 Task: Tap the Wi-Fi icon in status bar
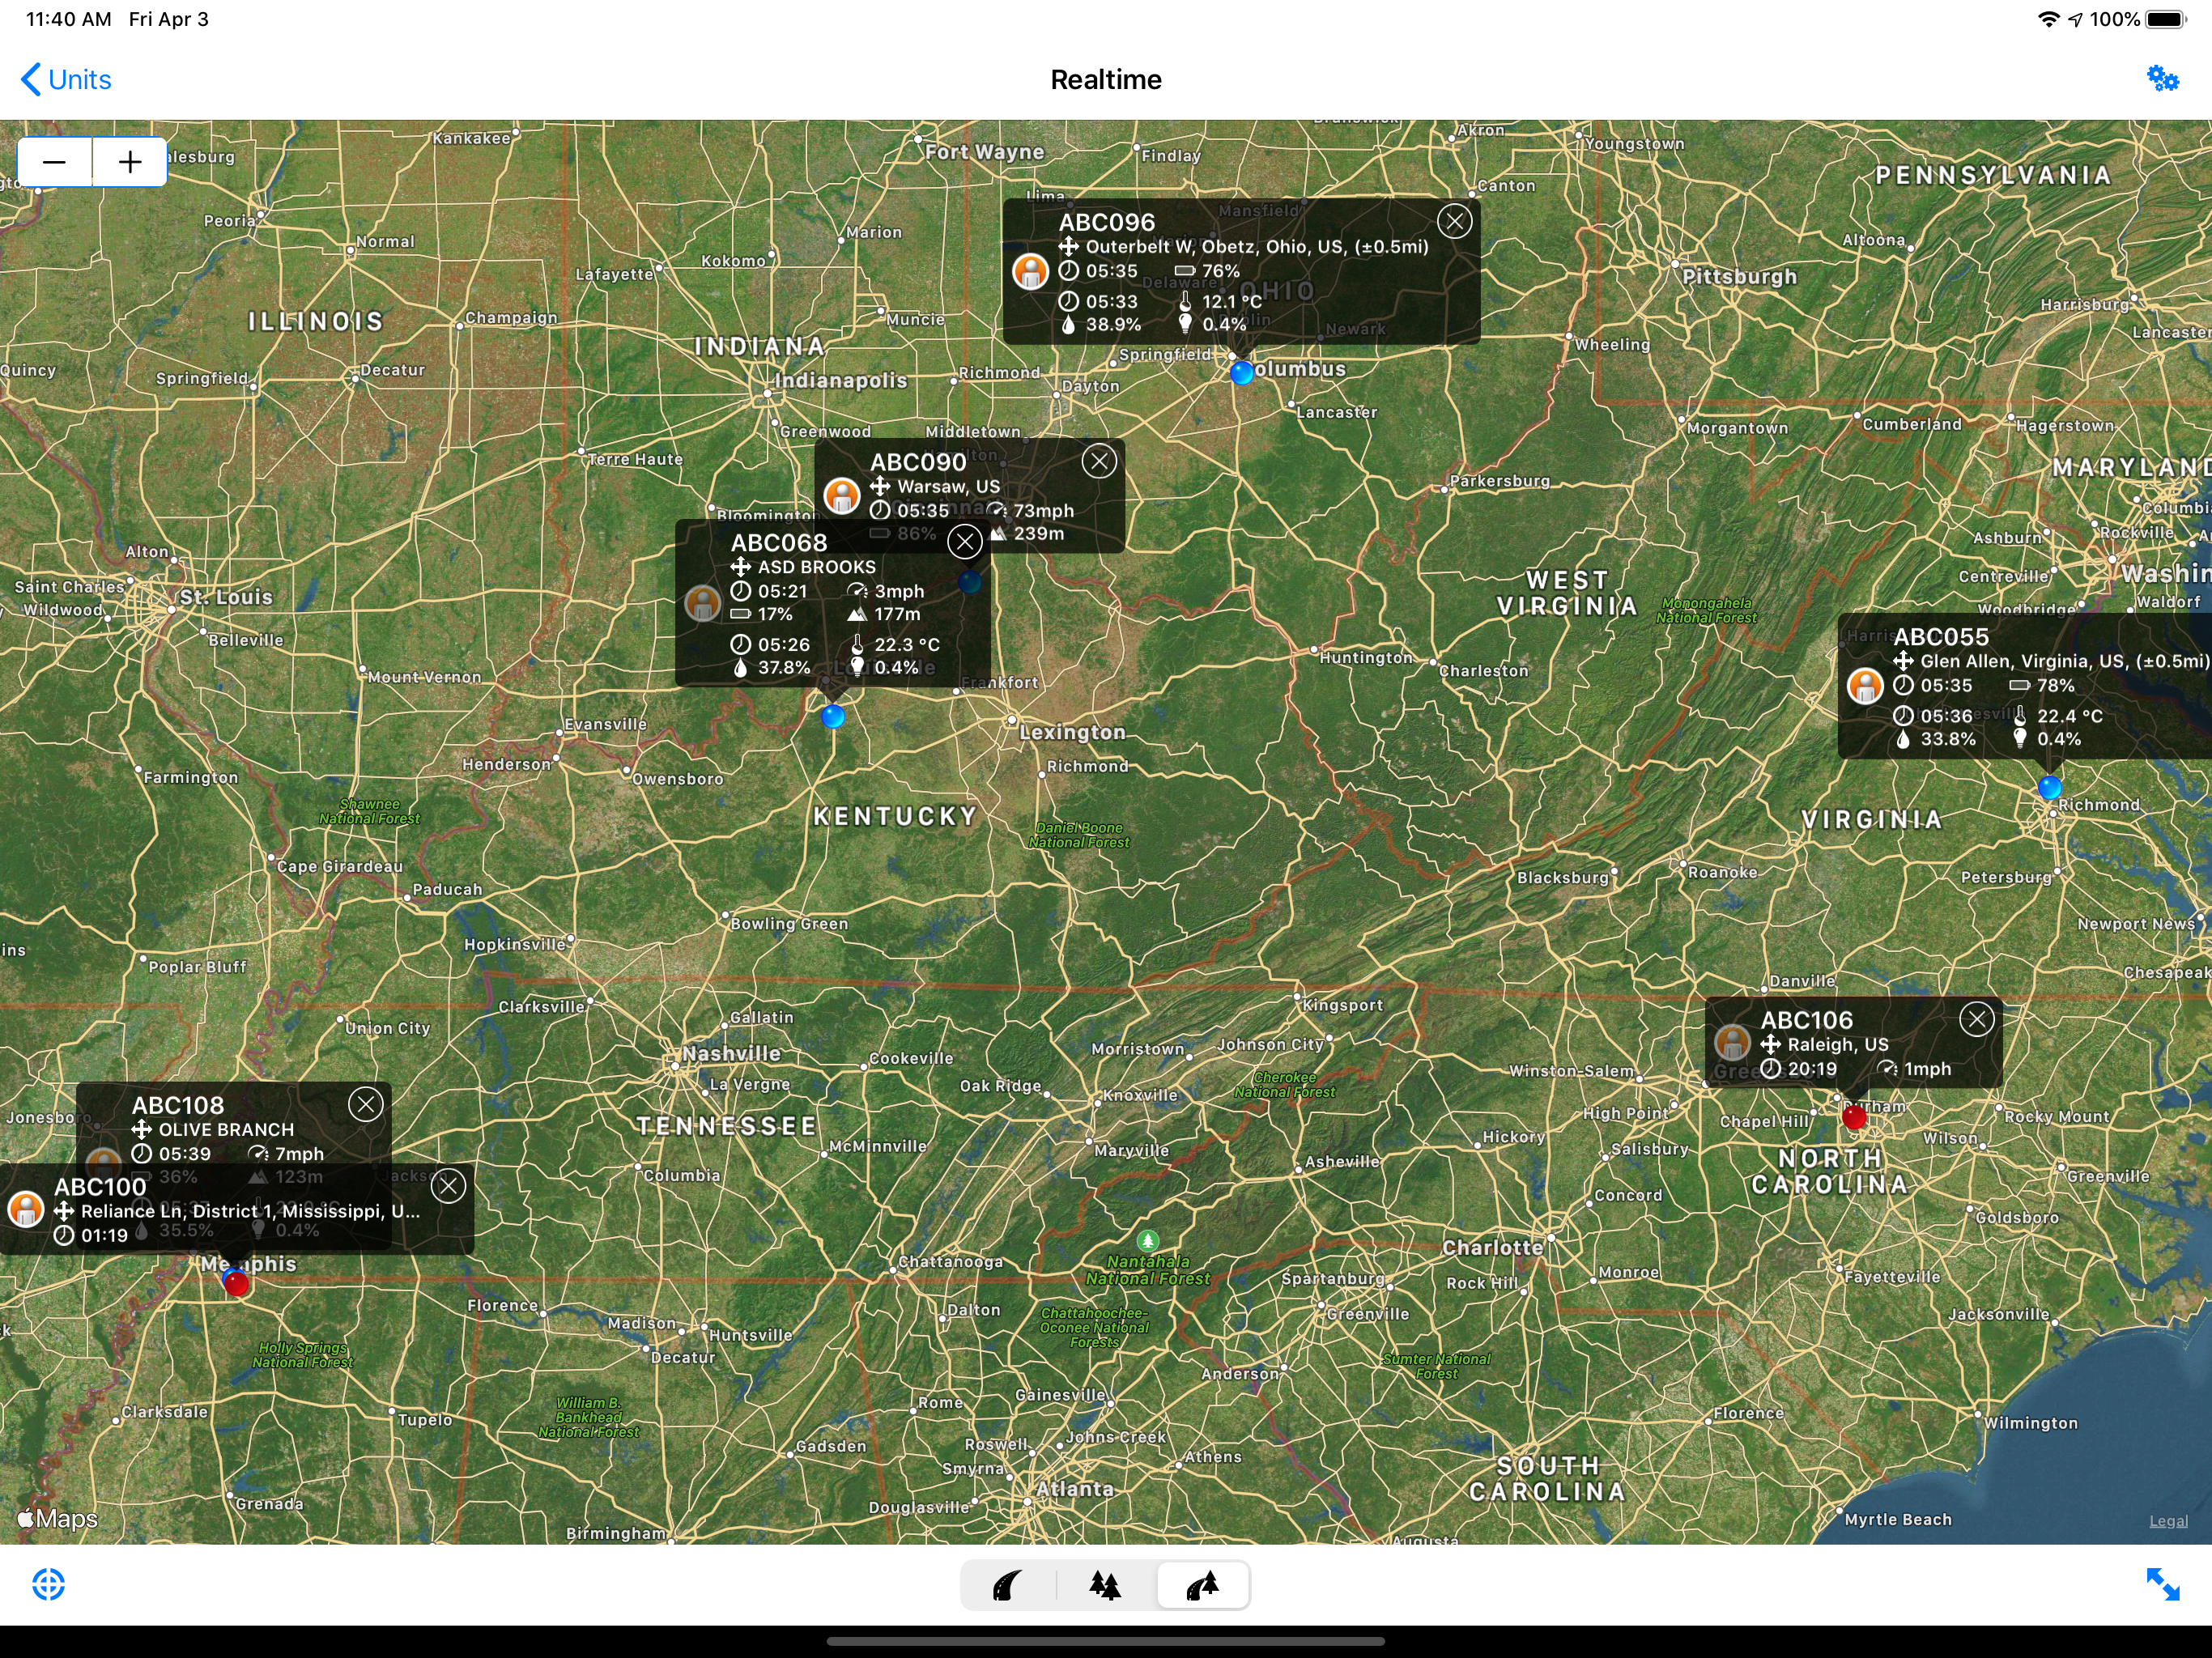pos(2048,19)
